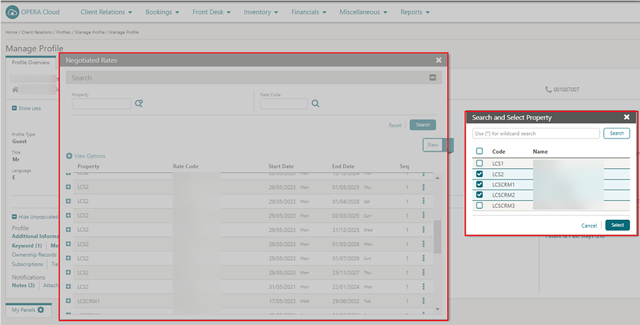Click scroll-up arrow of rates table
This screenshot has width=640, height=325.
pos(437,178)
